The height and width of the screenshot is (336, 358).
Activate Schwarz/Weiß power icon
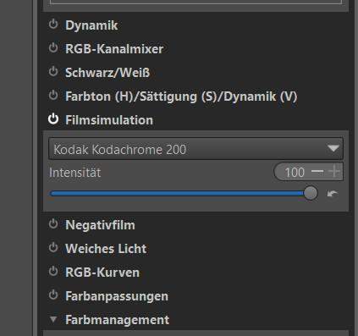(53, 72)
